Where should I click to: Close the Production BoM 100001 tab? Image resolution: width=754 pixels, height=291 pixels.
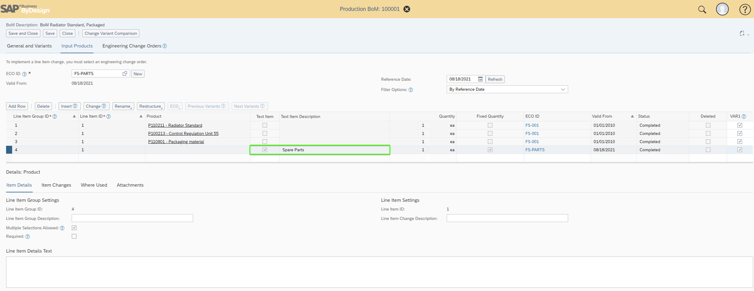[x=407, y=9]
